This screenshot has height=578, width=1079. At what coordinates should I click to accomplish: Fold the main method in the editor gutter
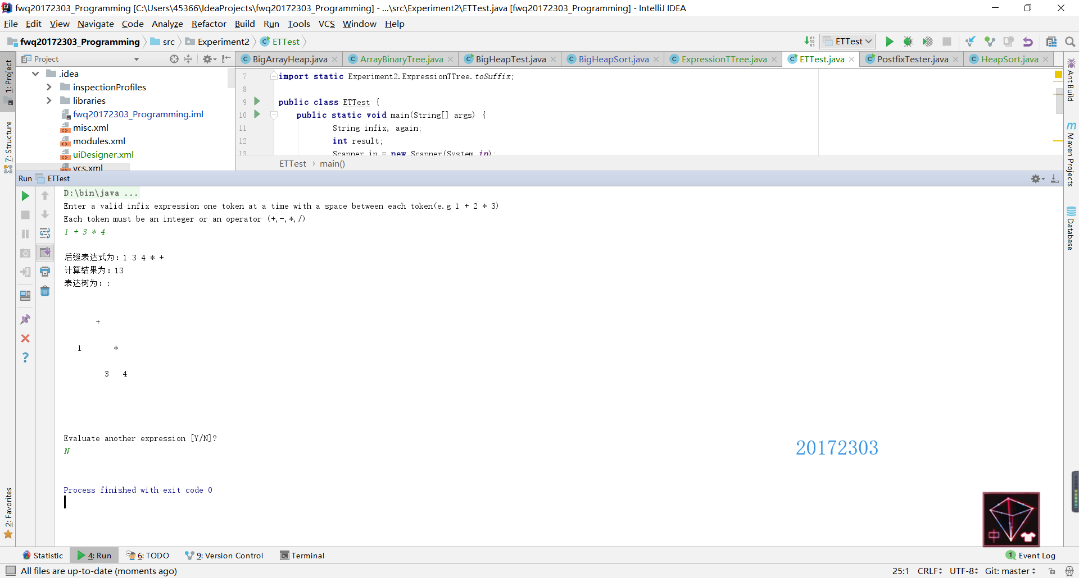pyautogui.click(x=274, y=115)
